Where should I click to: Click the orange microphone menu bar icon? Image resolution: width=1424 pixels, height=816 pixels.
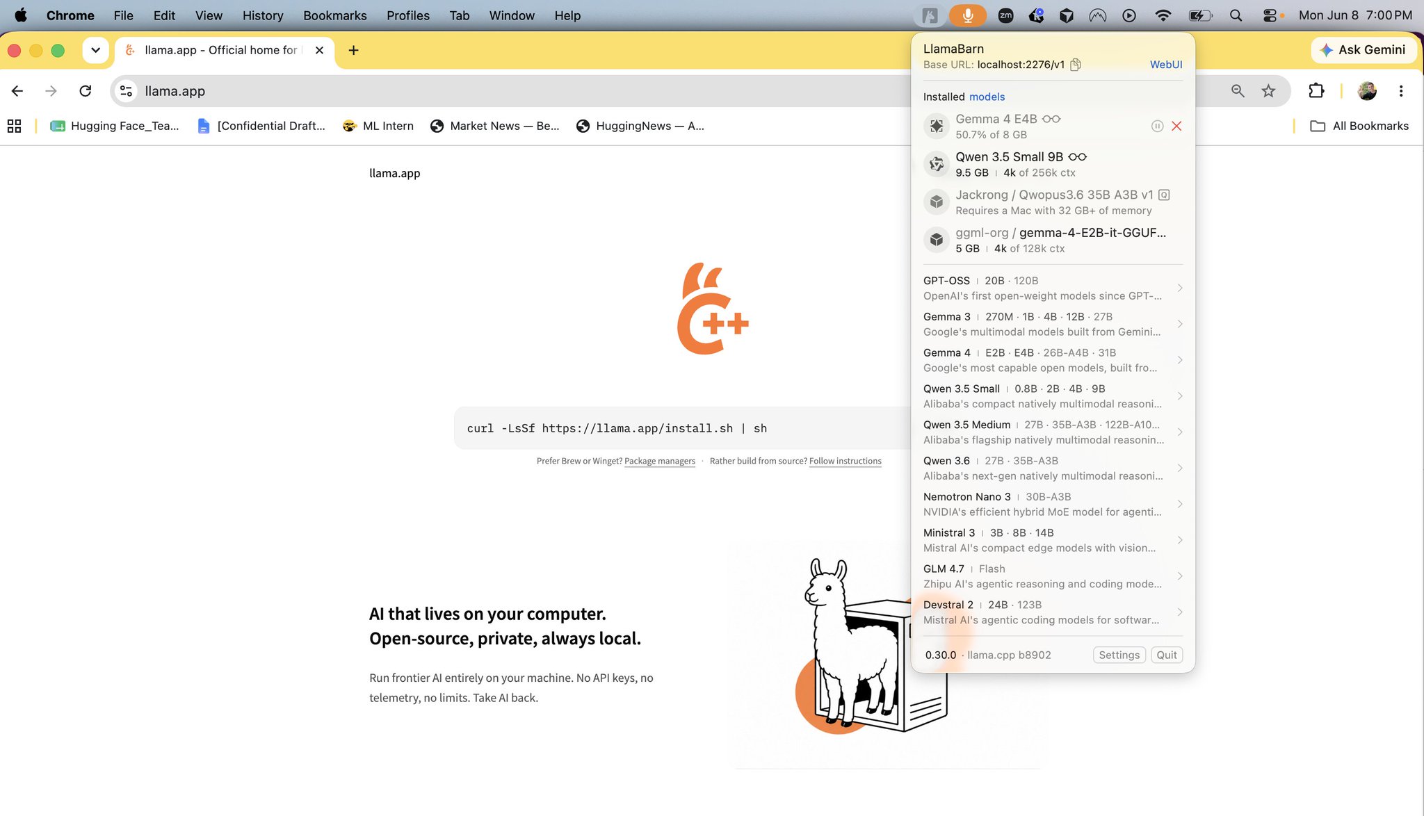(x=968, y=15)
